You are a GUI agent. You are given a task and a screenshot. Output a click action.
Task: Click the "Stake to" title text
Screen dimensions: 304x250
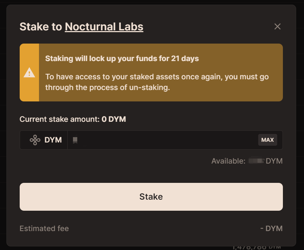41,26
